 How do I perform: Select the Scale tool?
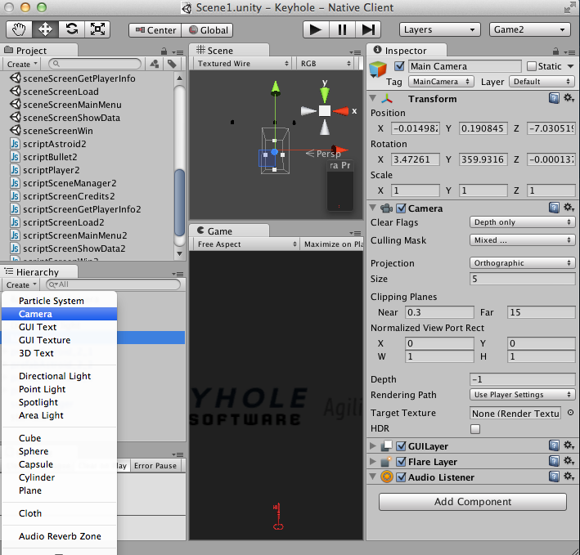click(97, 29)
